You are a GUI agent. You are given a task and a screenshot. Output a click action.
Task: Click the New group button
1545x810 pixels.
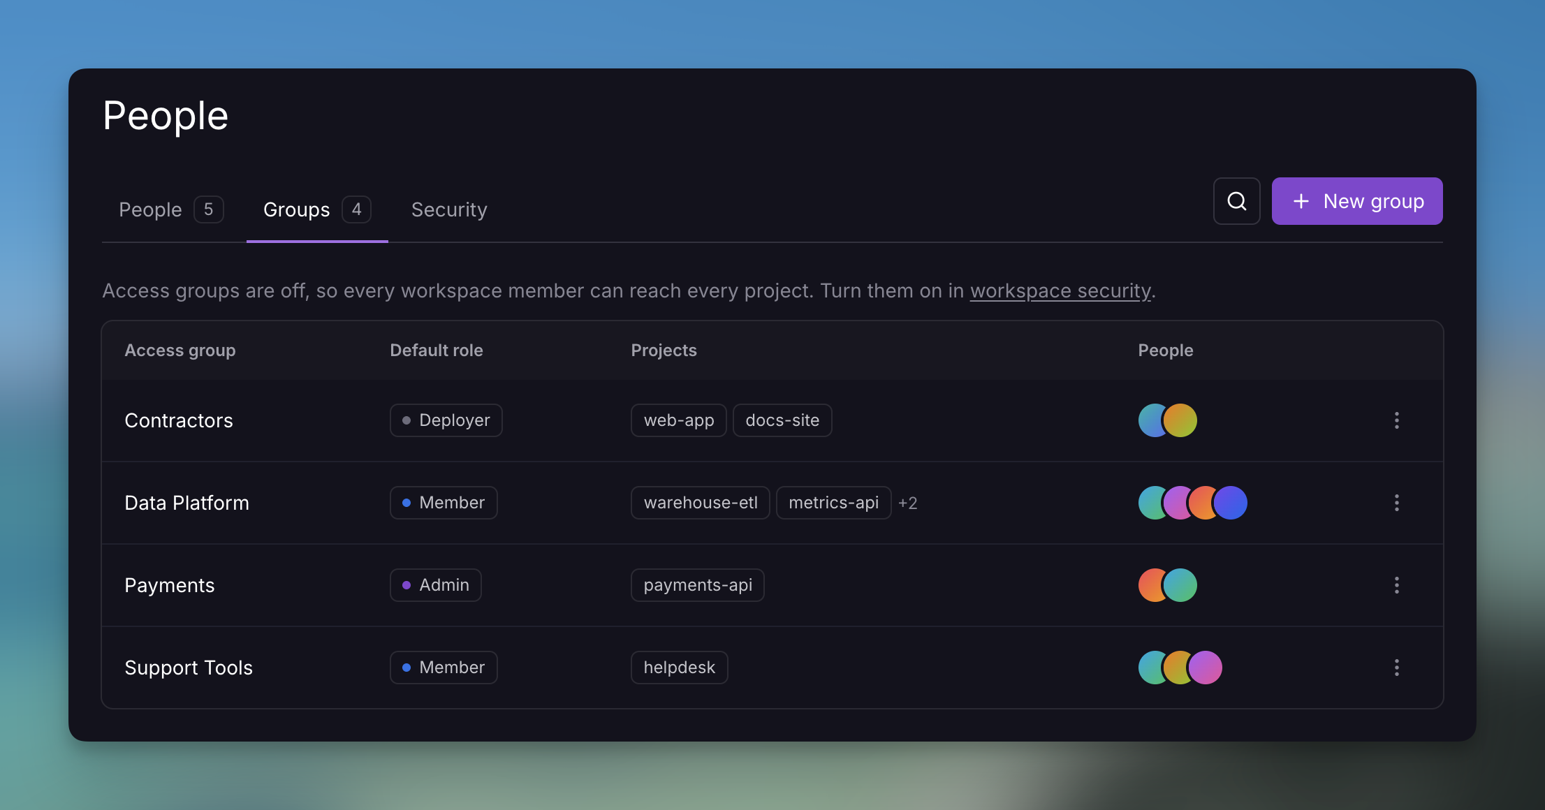pyautogui.click(x=1357, y=201)
